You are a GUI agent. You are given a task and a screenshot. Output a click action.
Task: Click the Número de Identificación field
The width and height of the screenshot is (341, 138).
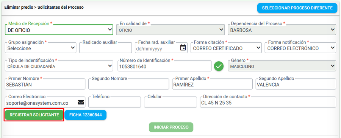(x=164, y=66)
